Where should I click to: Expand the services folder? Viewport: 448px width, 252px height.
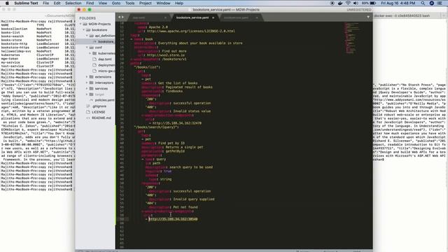87,89
